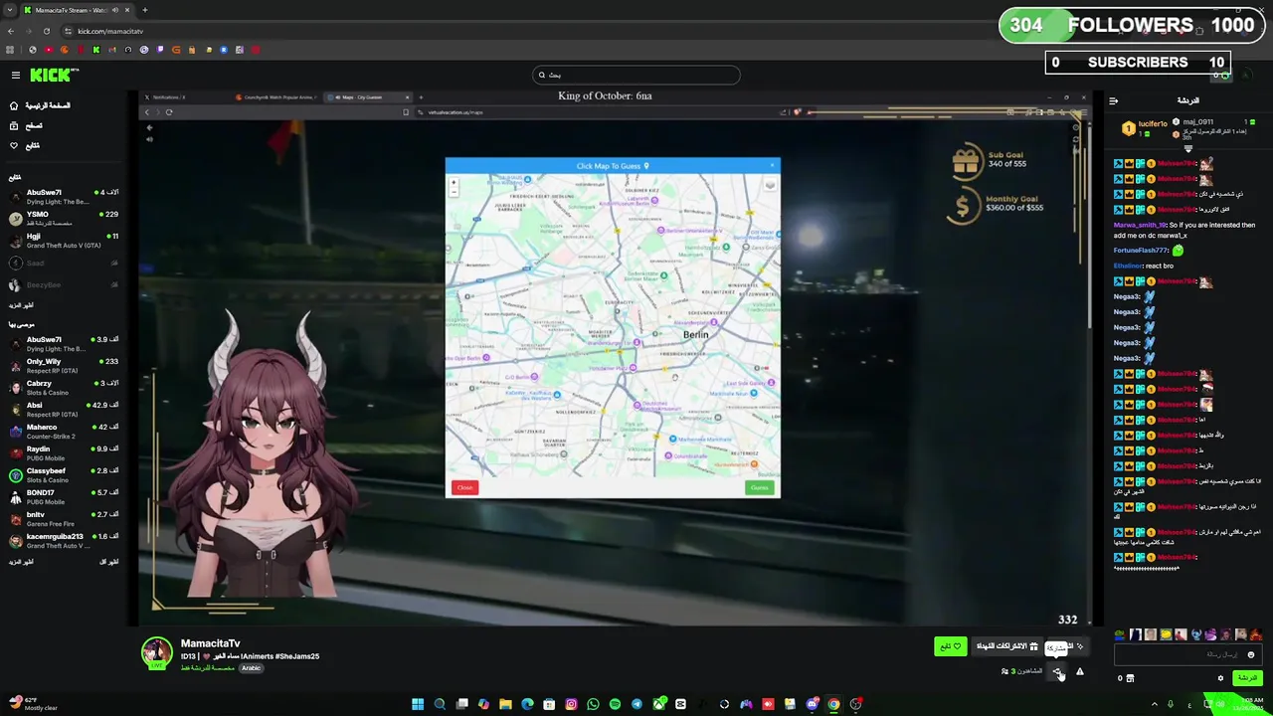This screenshot has height=716, width=1273.
Task: Open WhatsApp from the taskbar
Action: click(593, 704)
